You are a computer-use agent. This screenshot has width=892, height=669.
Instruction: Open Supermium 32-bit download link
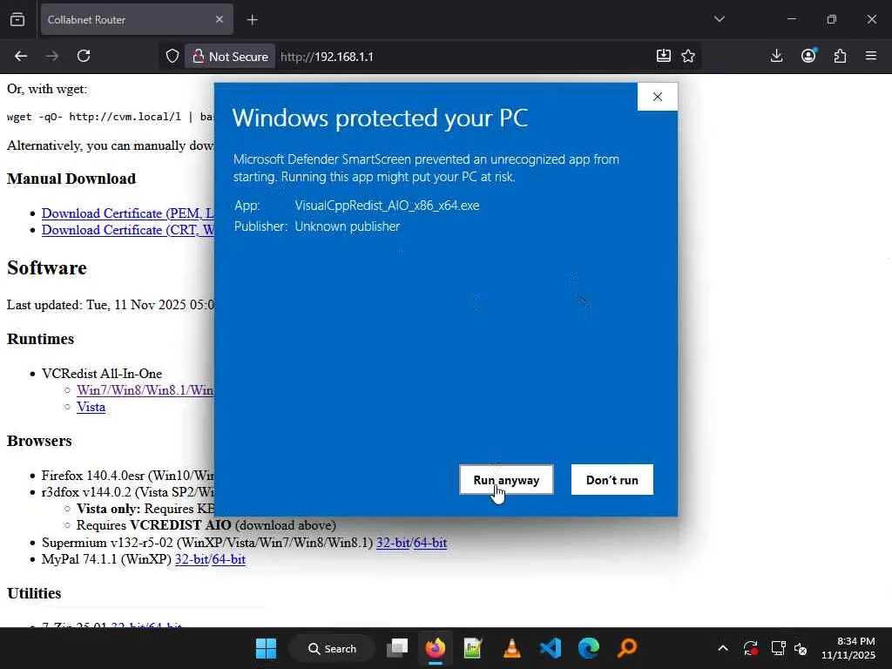coord(393,543)
